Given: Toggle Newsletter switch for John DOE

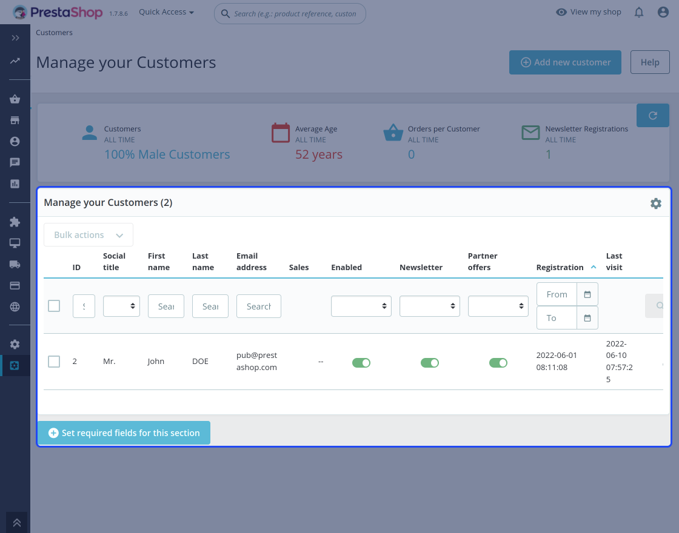Looking at the screenshot, I should pyautogui.click(x=430, y=363).
